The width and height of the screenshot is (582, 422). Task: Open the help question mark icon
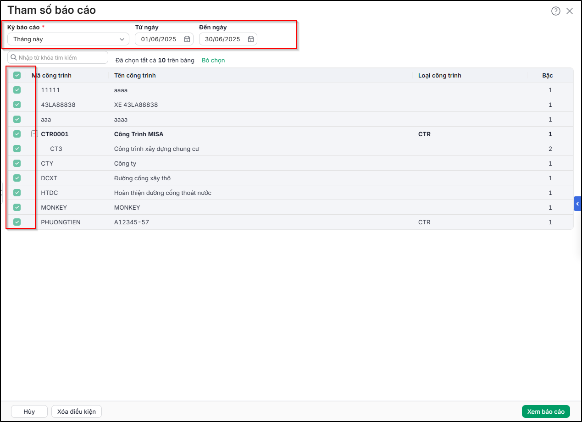click(555, 11)
